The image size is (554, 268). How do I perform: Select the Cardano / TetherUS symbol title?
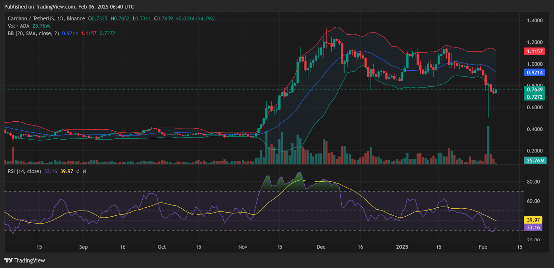click(46, 18)
